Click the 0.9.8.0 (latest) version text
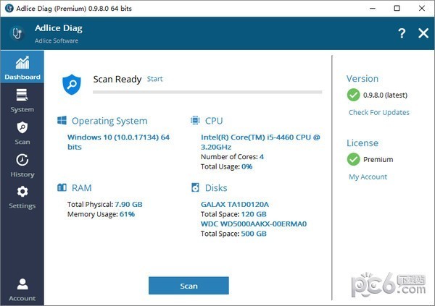Viewport: 435px width, 306px height. 385,95
